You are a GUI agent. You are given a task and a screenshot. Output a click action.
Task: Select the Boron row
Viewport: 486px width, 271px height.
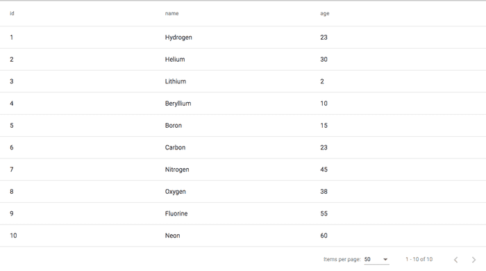click(243, 125)
